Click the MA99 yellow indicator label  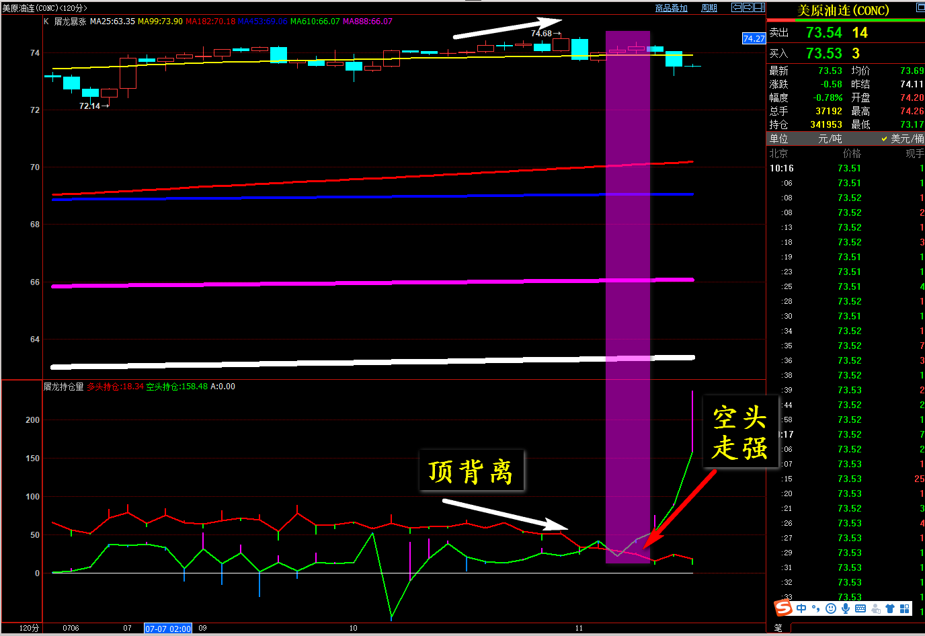coord(160,22)
